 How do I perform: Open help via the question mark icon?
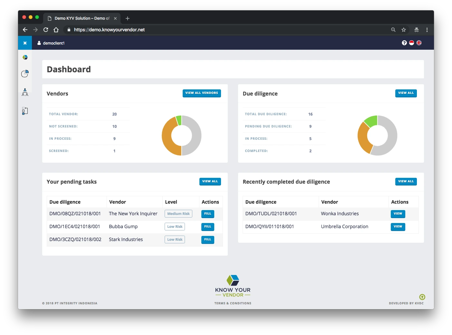pos(404,42)
